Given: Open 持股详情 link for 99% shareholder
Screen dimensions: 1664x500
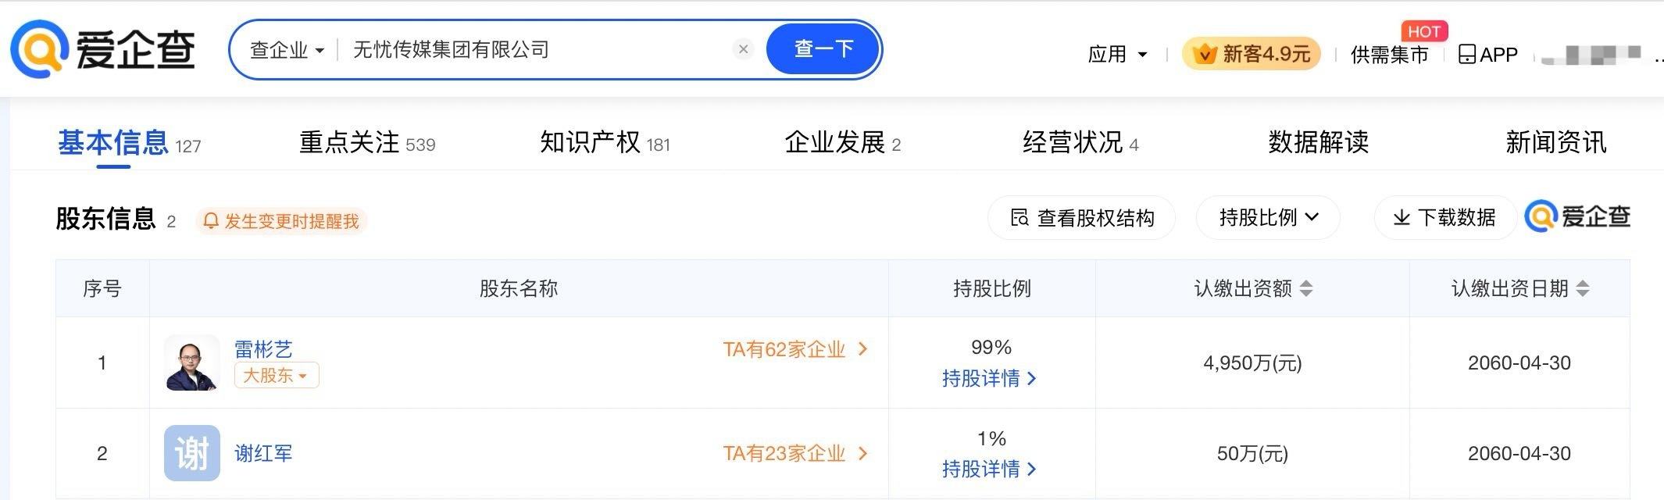Looking at the screenshot, I should tap(989, 379).
